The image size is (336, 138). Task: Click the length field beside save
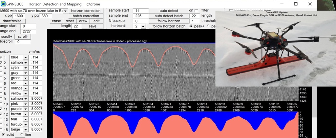coord(76,26)
